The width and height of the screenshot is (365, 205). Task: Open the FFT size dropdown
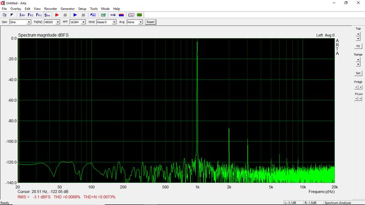click(x=83, y=22)
